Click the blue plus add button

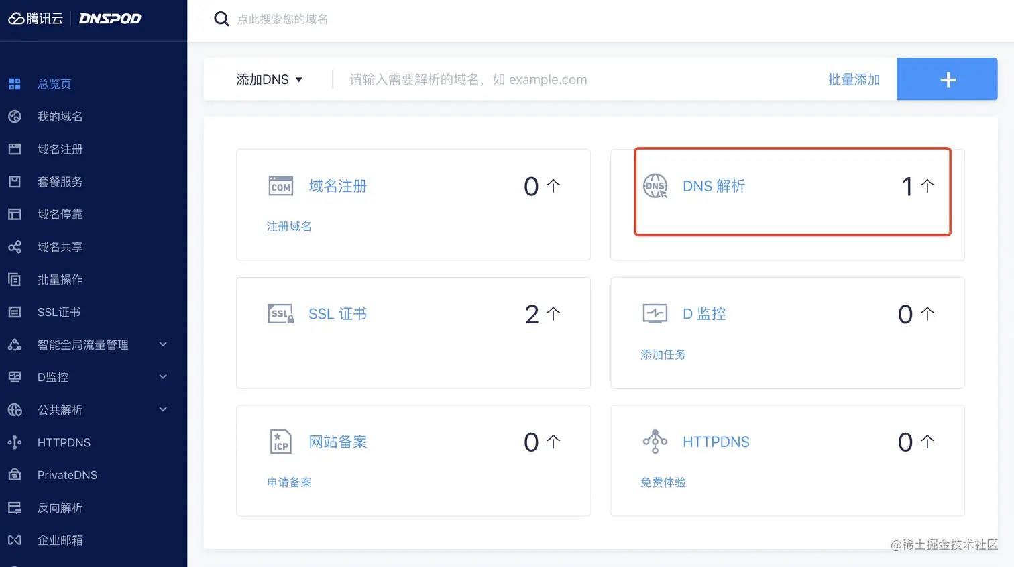tap(947, 79)
